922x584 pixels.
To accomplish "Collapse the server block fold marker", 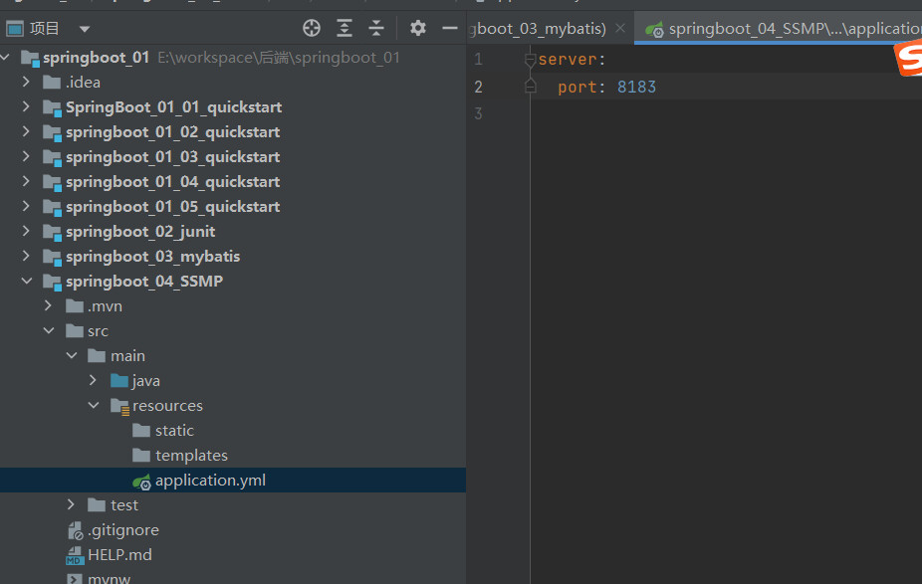I will (x=530, y=60).
